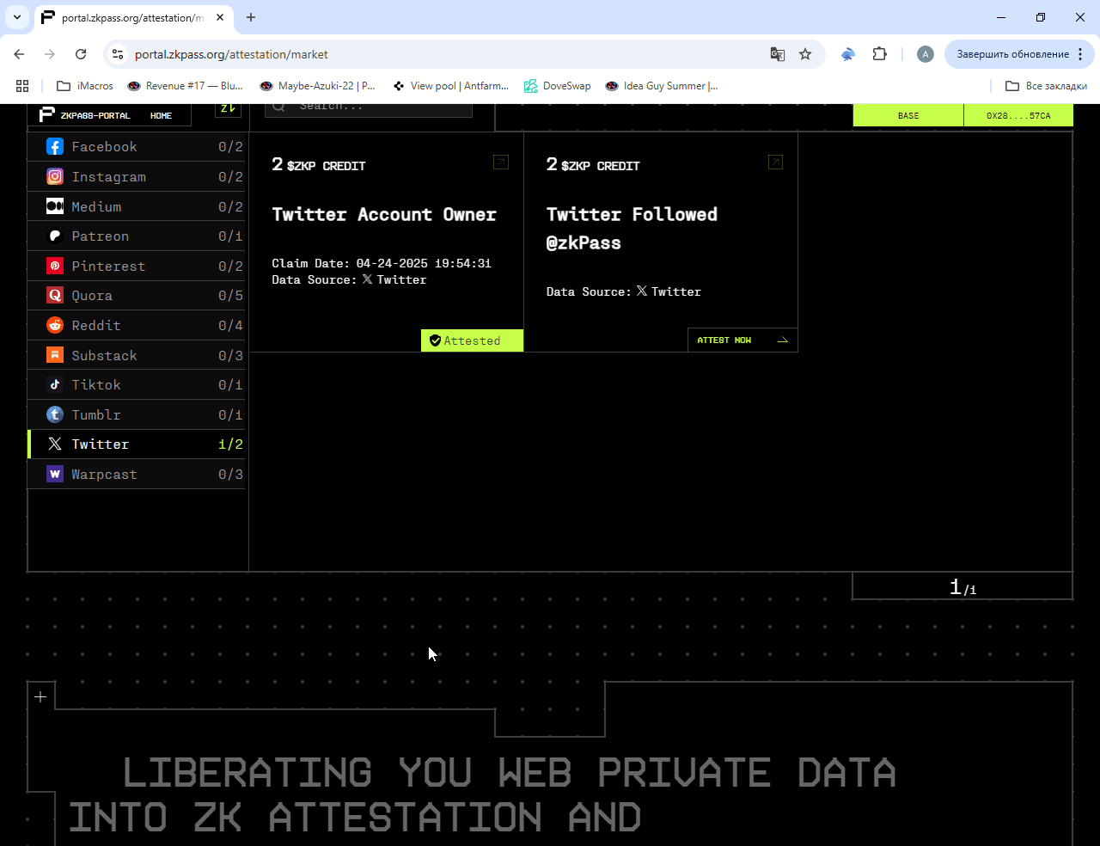Select the Twitter category row
The width and height of the screenshot is (1100, 846).
(137, 444)
